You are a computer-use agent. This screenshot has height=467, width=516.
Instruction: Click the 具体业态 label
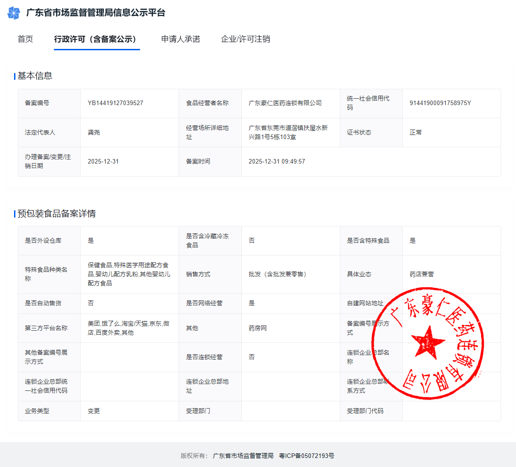(359, 274)
